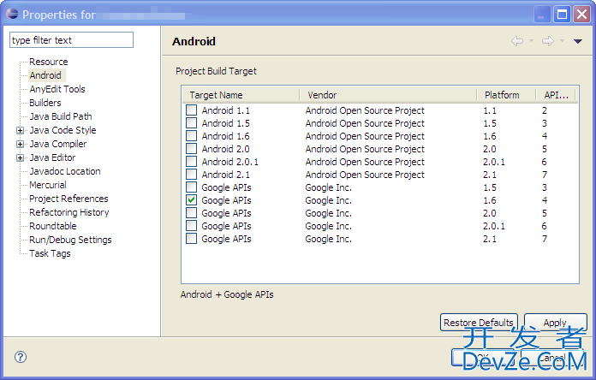596x380 pixels.
Task: Open the Builders properties page
Action: (45, 103)
